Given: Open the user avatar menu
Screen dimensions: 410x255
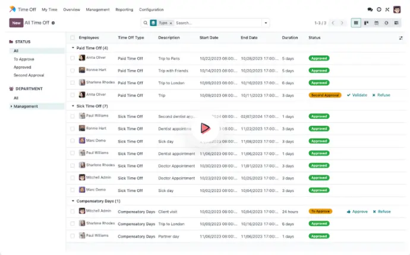Looking at the screenshot, I should click(396, 9).
